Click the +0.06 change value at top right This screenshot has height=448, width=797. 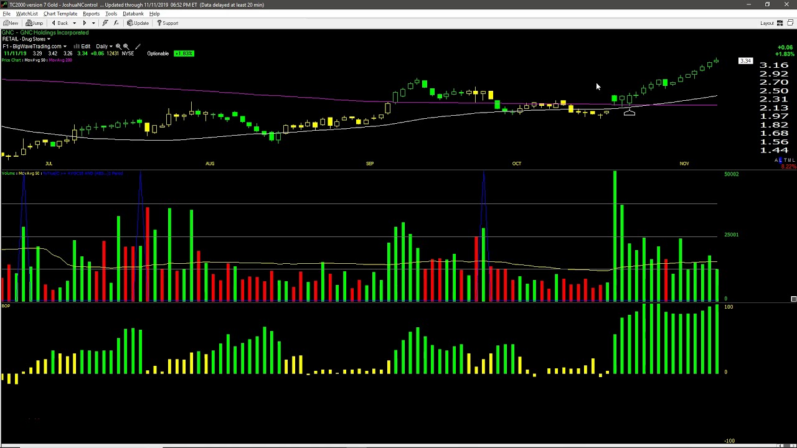click(x=785, y=47)
